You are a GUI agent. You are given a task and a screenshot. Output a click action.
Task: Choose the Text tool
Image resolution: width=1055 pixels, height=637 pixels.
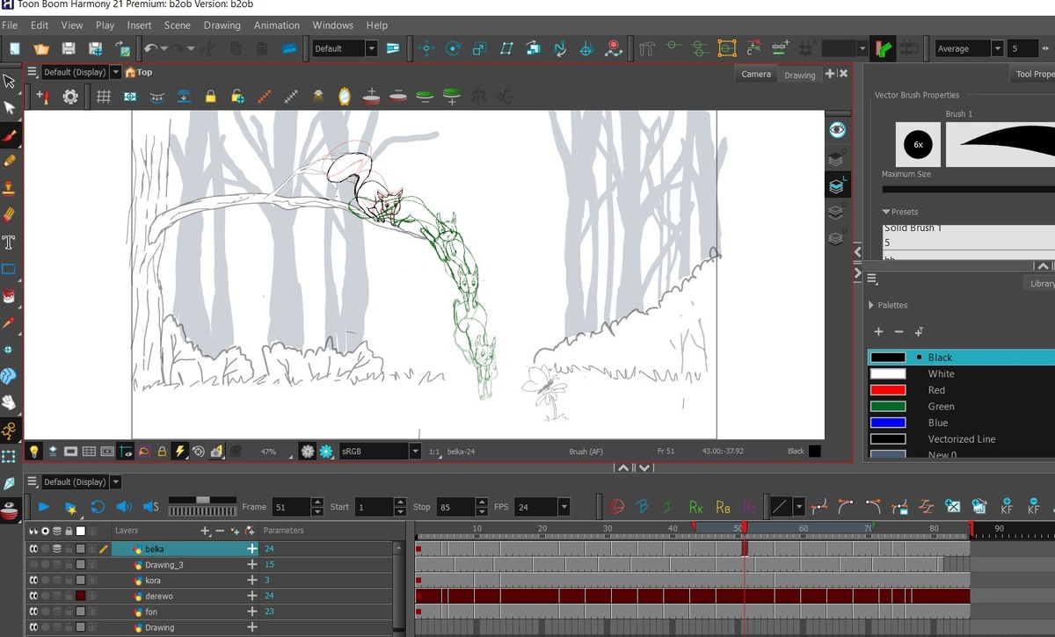[x=10, y=242]
